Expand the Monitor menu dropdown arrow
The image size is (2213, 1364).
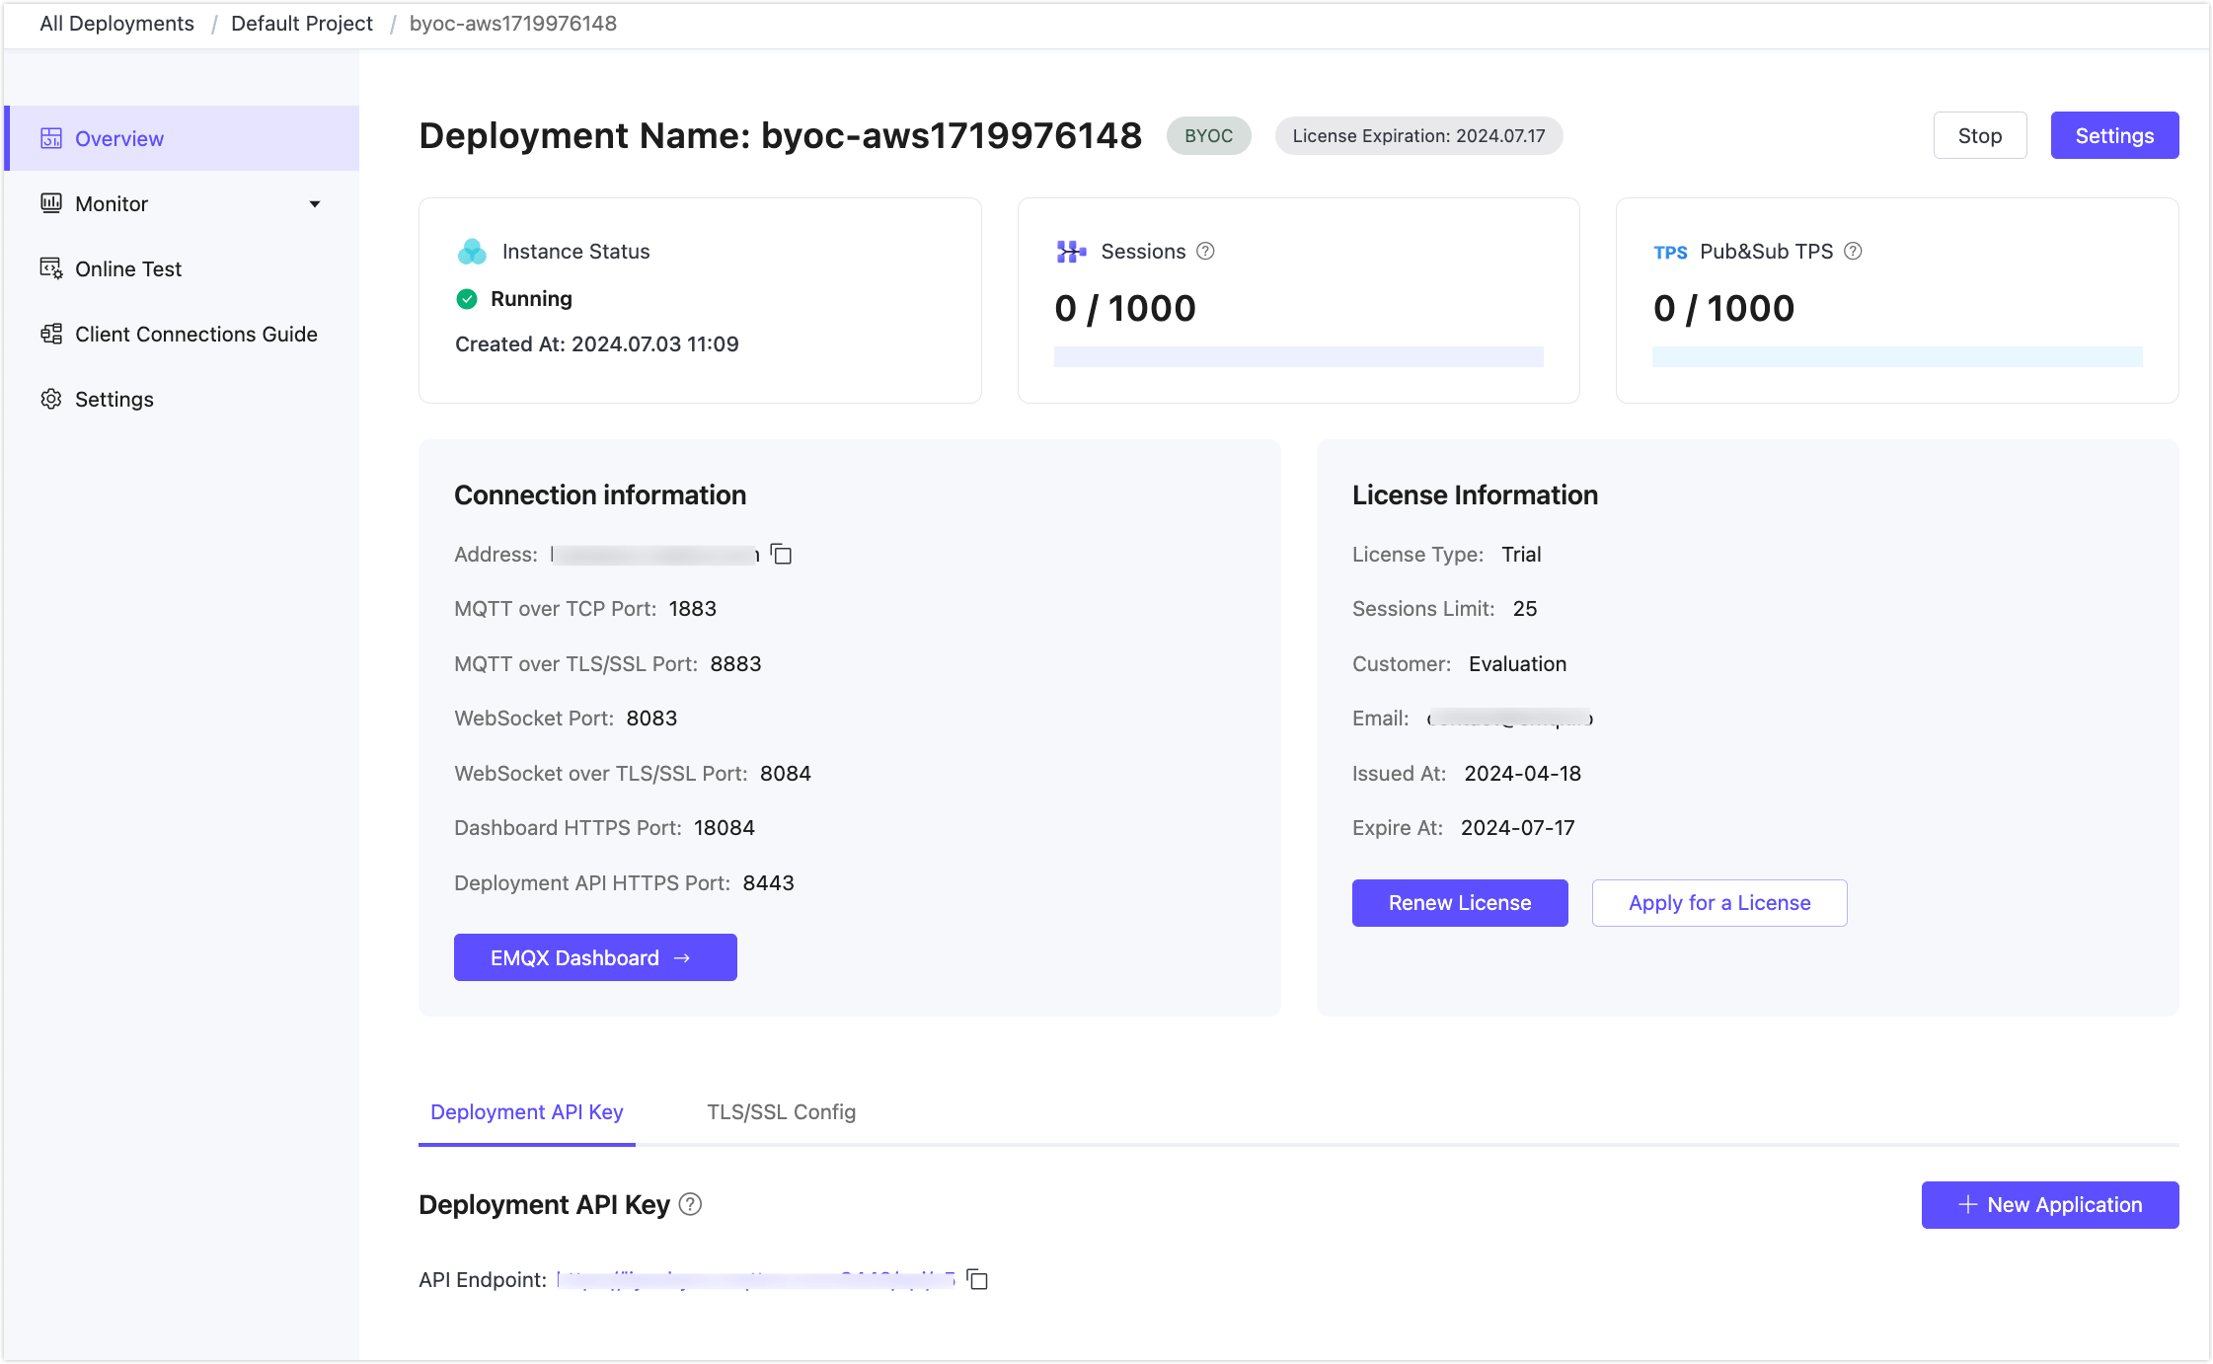pos(315,204)
